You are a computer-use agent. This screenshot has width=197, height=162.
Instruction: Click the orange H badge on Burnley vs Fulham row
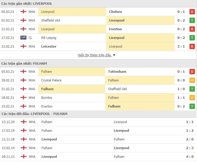click(x=192, y=98)
